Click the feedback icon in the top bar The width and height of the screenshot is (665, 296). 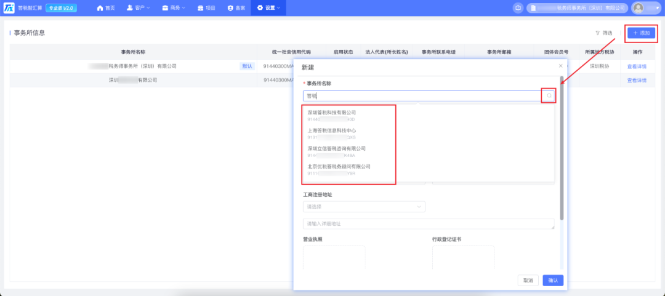pyautogui.click(x=518, y=7)
